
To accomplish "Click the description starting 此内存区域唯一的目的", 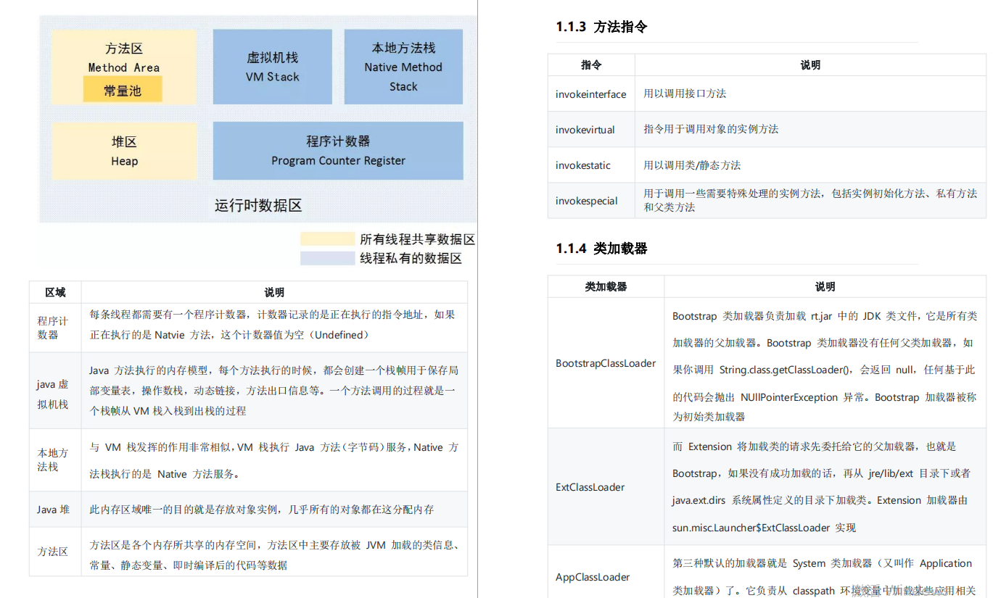I will (262, 510).
